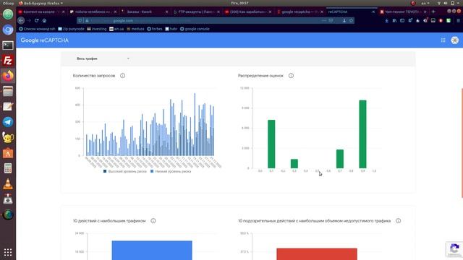
Task: Open the Google account avatar
Action: 455,40
